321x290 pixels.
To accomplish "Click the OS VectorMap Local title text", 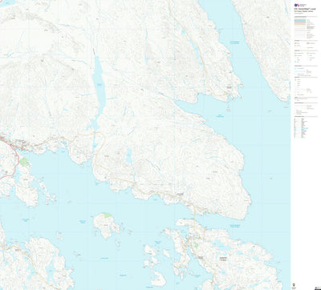I will 306,9.
